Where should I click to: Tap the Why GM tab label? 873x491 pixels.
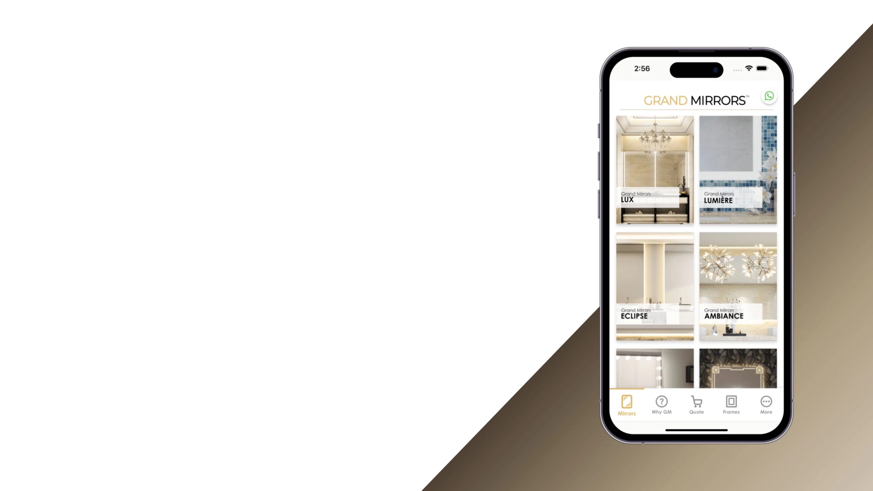coord(661,412)
